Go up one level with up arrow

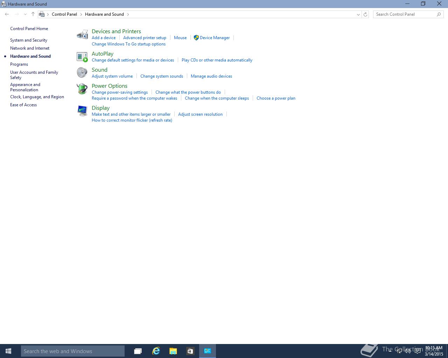click(x=33, y=14)
